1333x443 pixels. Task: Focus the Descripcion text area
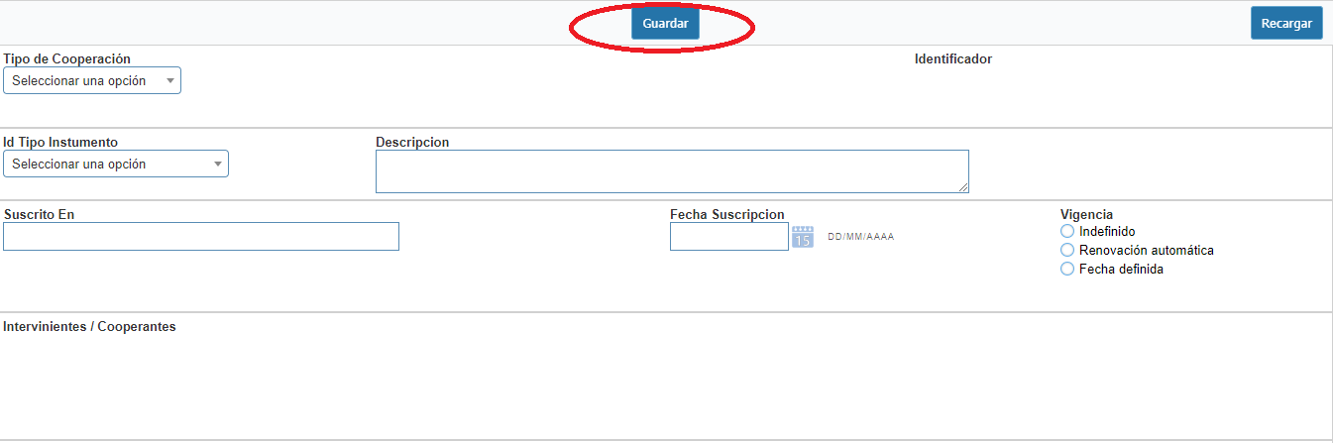point(672,171)
